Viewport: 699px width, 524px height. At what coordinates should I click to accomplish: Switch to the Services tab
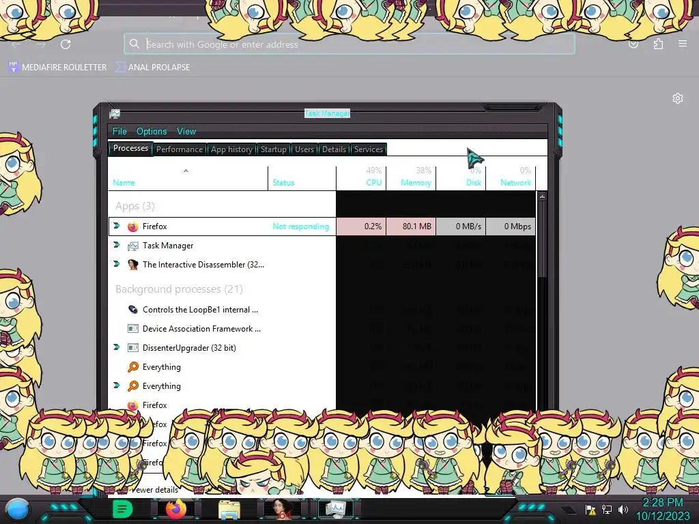click(x=368, y=149)
